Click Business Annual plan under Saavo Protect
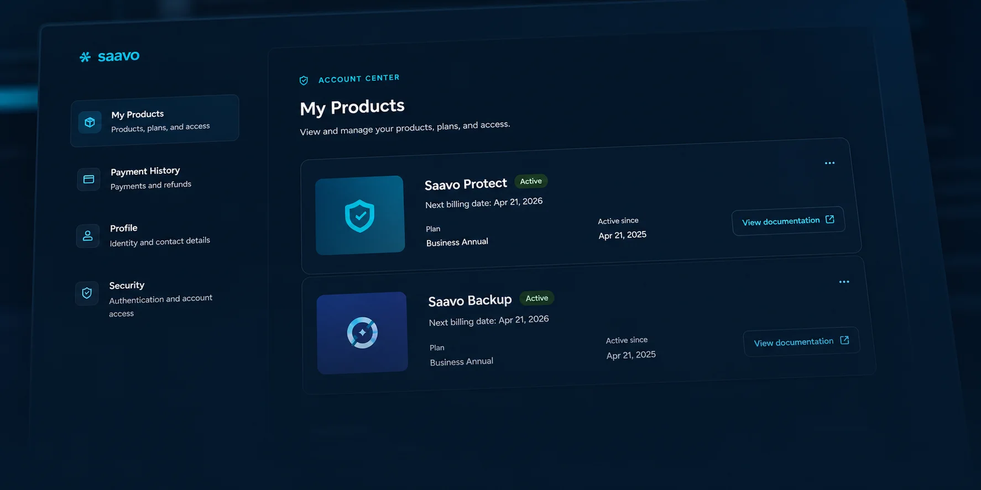 point(457,242)
